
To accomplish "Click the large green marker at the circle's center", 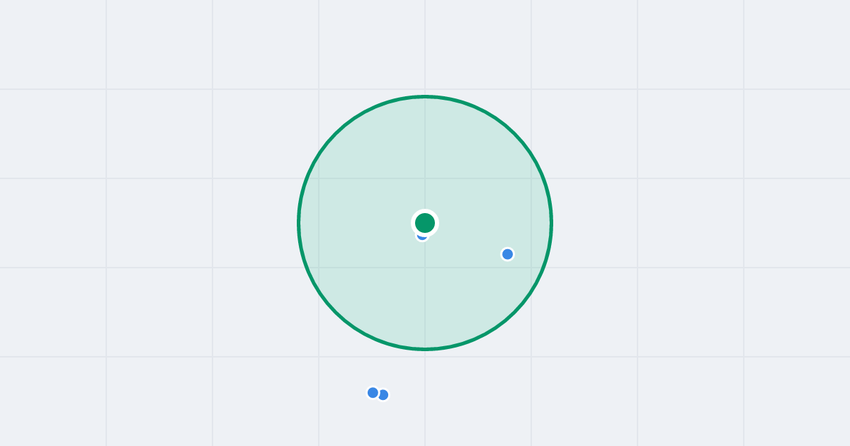I will [x=425, y=223].
